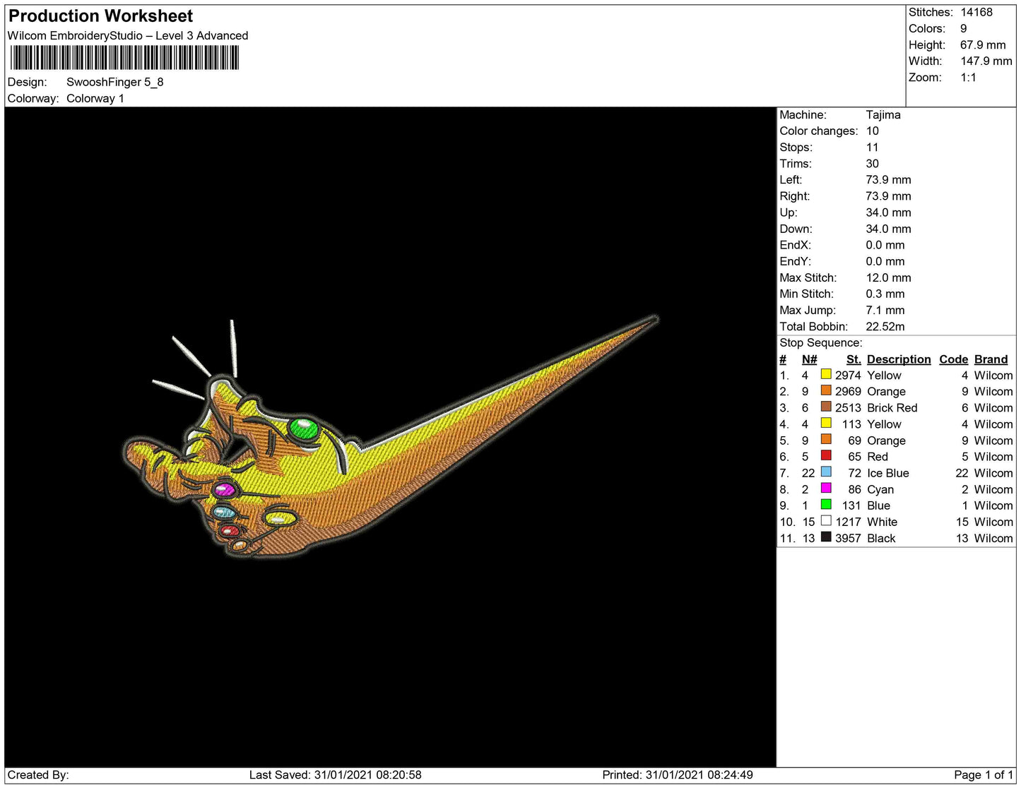Click the "Cyan" description in row 8
The width and height of the screenshot is (1021, 785).
point(880,489)
